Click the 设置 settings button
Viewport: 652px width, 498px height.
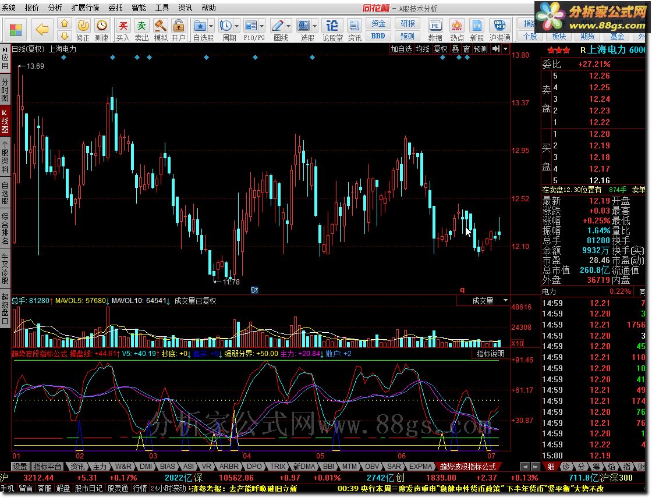tap(20, 467)
